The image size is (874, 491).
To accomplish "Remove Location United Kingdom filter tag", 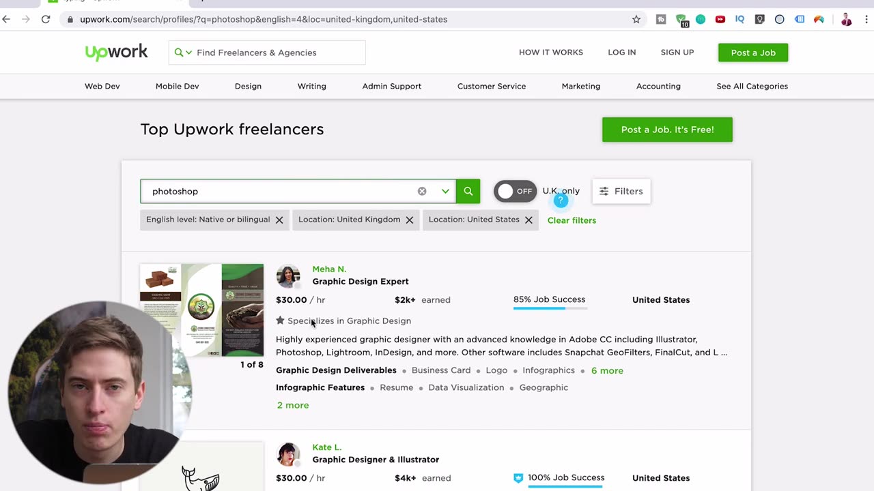I will point(410,220).
